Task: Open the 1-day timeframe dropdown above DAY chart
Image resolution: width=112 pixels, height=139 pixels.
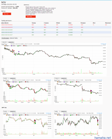Action: [57, 111]
